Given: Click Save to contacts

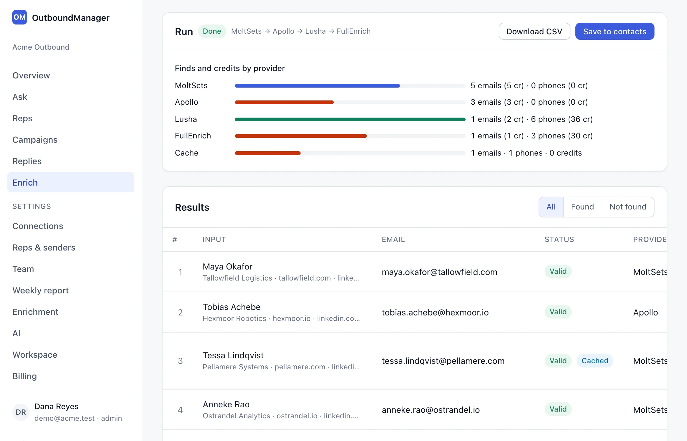Looking at the screenshot, I should pos(615,31).
